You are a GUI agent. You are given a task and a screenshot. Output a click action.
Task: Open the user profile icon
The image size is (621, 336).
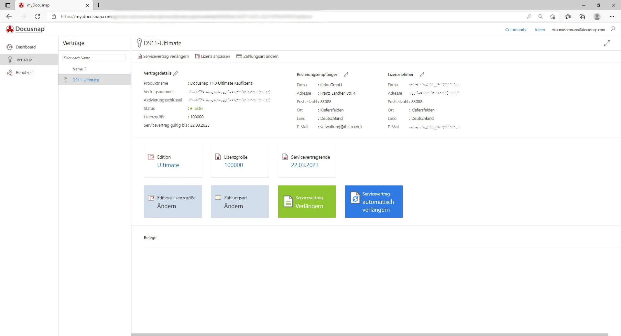[613, 29]
